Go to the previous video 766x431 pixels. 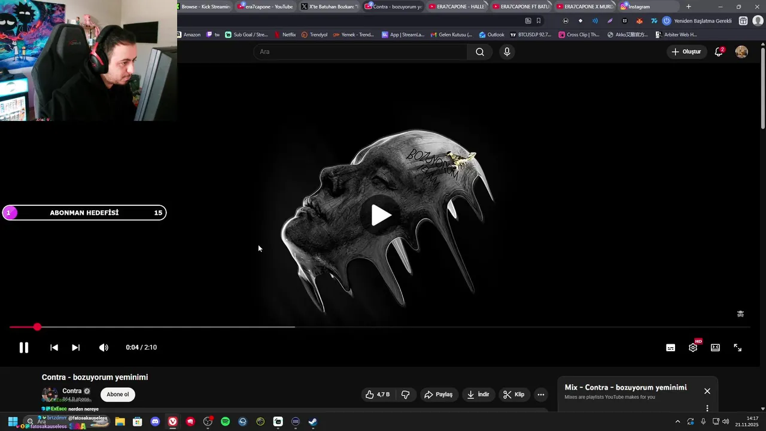54,347
